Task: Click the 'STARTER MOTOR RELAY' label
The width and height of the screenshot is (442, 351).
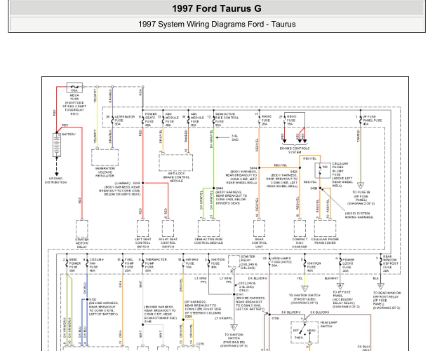Action: coord(82,243)
